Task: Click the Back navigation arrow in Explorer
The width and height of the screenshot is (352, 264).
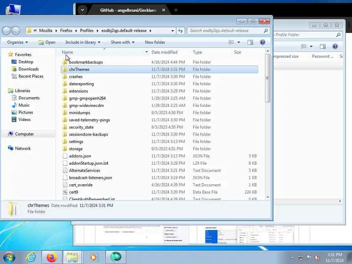Action: pyautogui.click(x=6, y=31)
